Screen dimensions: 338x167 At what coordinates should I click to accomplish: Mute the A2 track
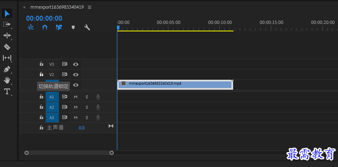(x=75, y=107)
